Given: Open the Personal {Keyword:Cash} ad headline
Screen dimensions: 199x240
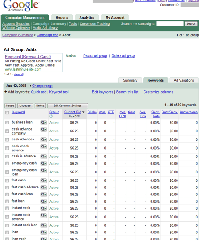Looking at the screenshot, I should point(28,56).
